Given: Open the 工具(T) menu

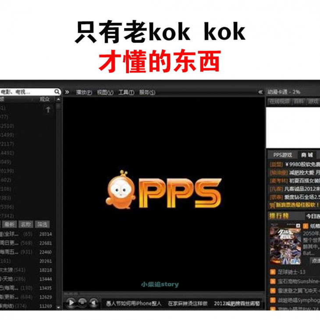Looking at the screenshot, I should 126,92.
